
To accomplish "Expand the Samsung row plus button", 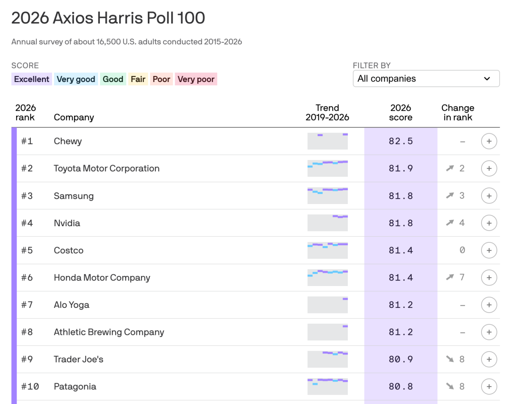I will (x=489, y=196).
